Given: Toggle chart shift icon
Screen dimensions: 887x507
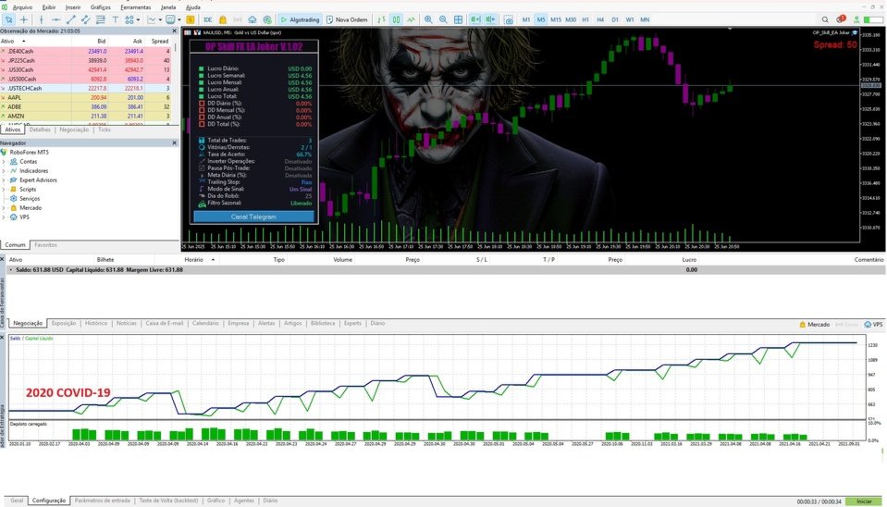Looking at the screenshot, I should click(x=490, y=19).
